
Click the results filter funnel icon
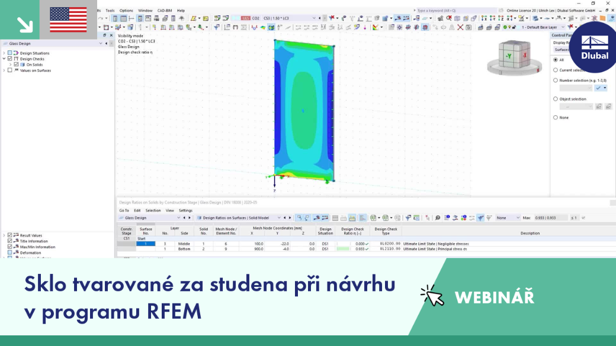point(216,27)
